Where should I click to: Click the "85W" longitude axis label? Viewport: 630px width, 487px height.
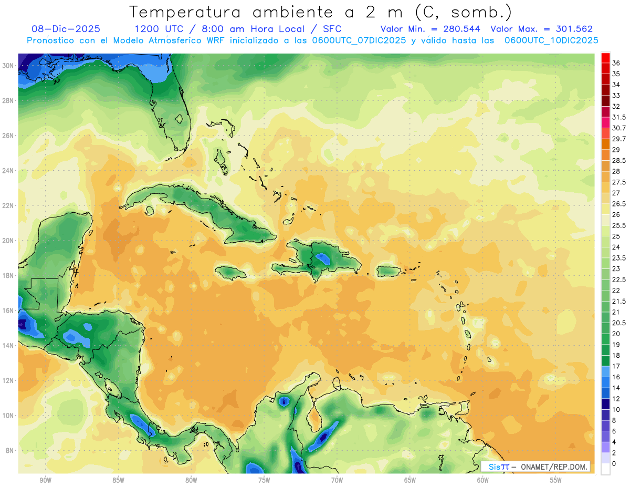(118, 480)
